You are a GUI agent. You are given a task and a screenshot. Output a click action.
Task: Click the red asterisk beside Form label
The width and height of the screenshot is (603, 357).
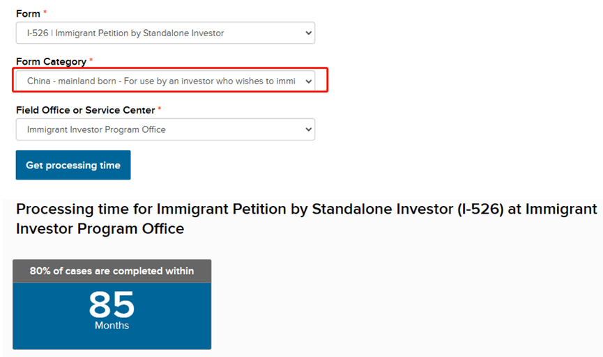click(45, 13)
